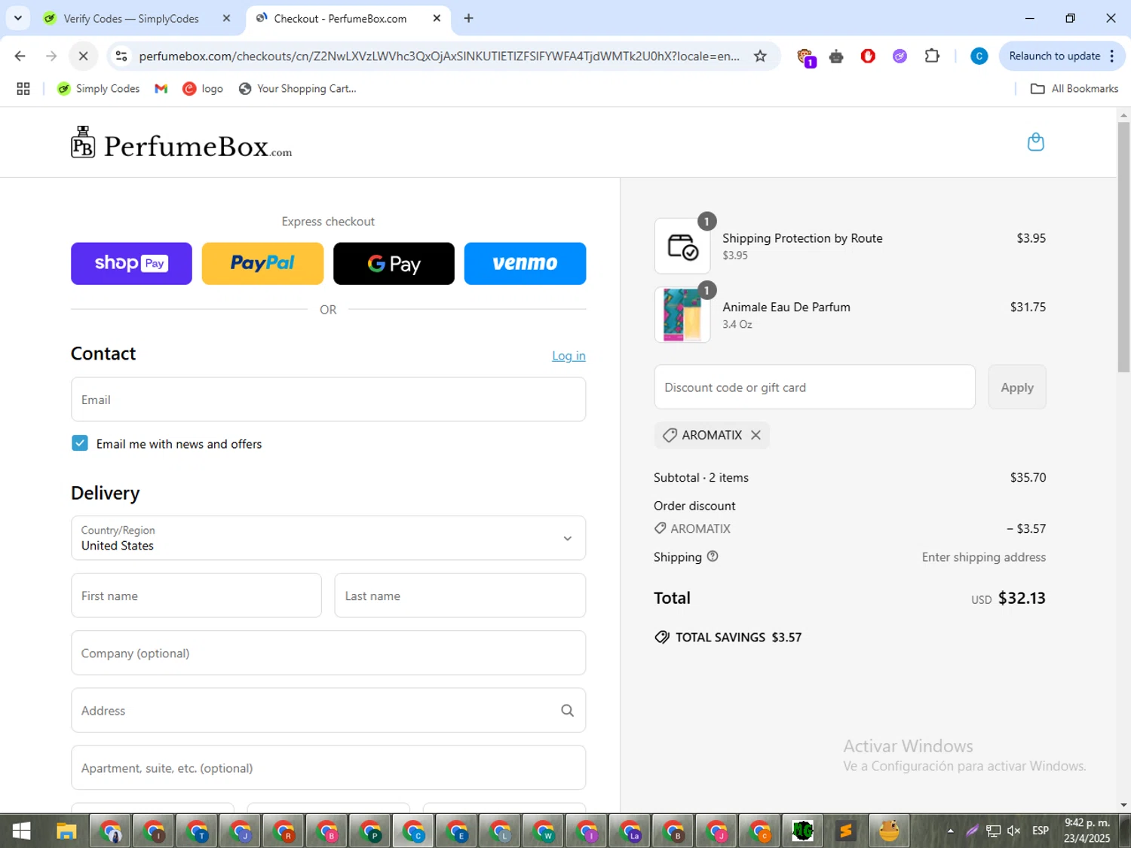Click the Last name field

460,595
